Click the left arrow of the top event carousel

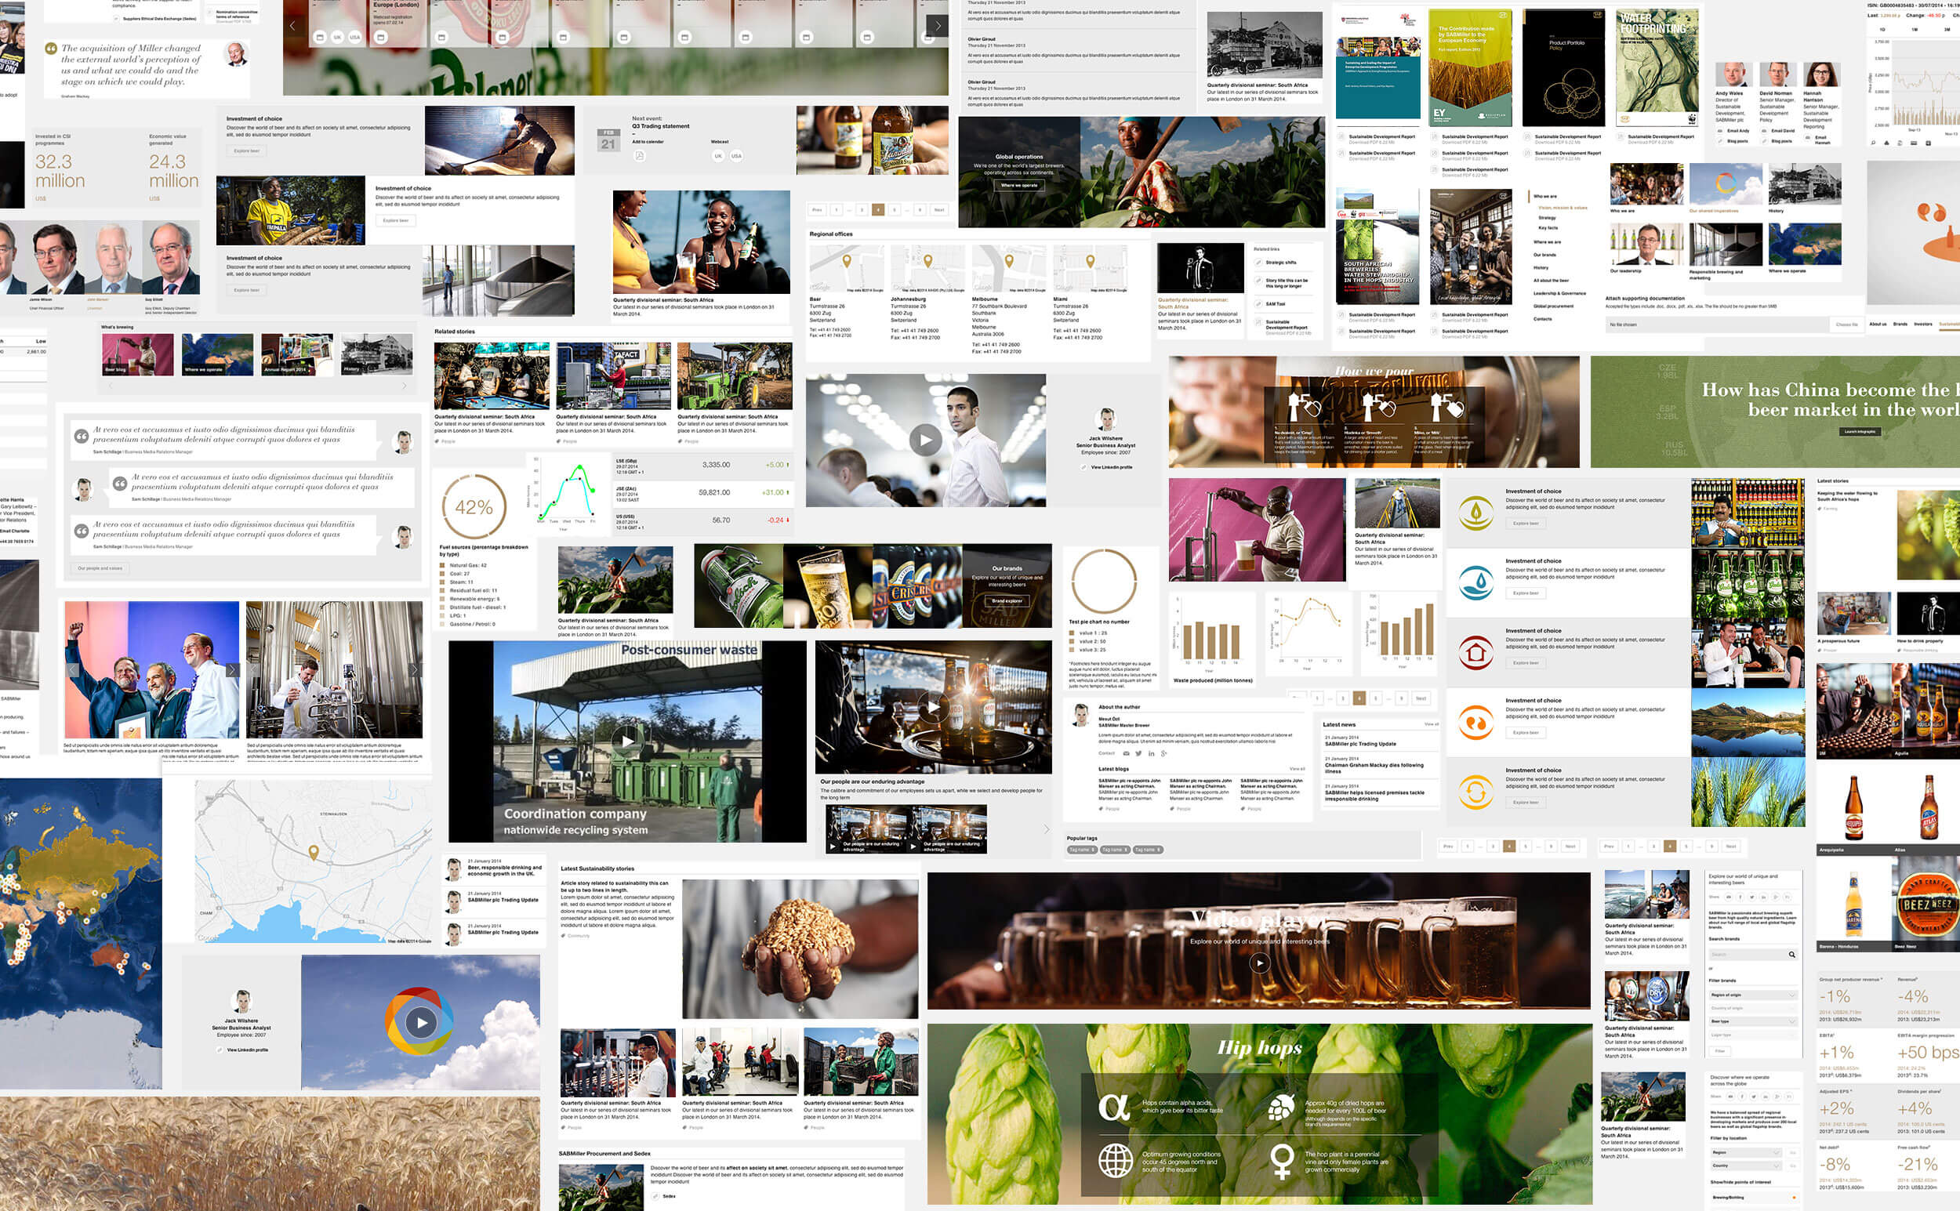(x=292, y=26)
